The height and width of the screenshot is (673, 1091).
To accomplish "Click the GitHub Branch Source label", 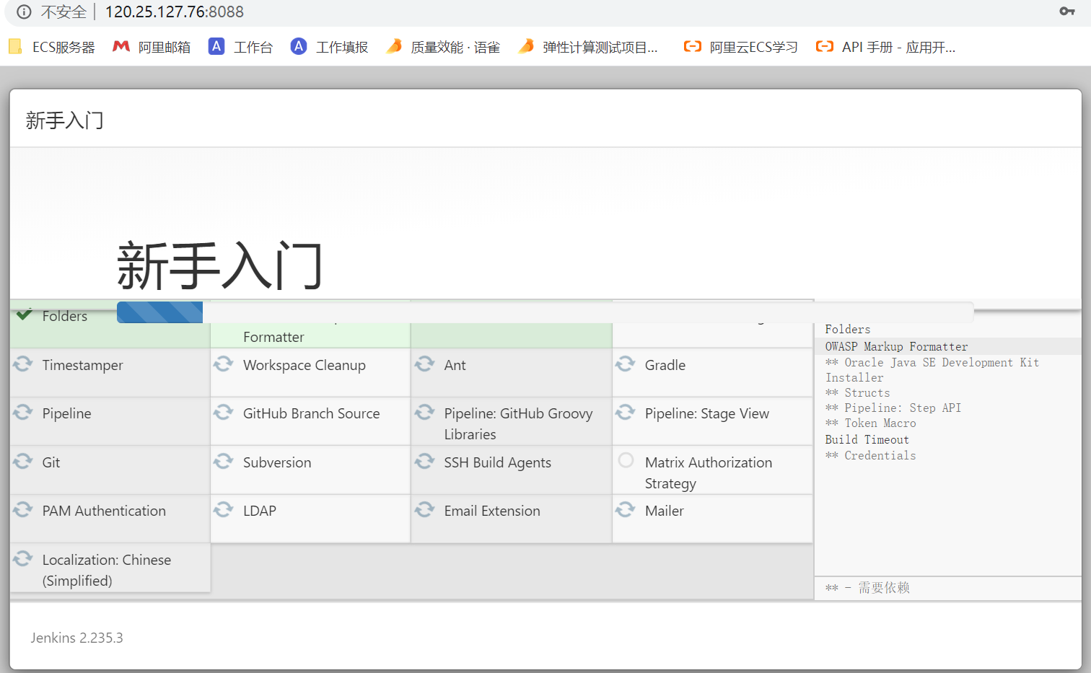I will [x=311, y=413].
